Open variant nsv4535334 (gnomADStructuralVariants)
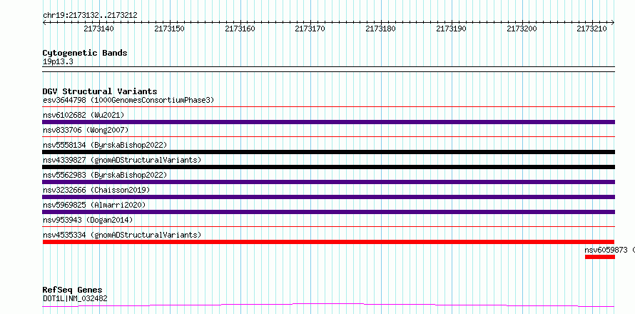The height and width of the screenshot is (314, 635). [122, 235]
